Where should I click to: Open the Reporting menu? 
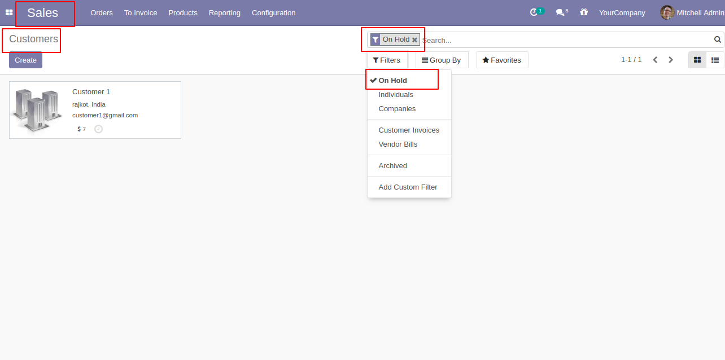click(x=224, y=12)
